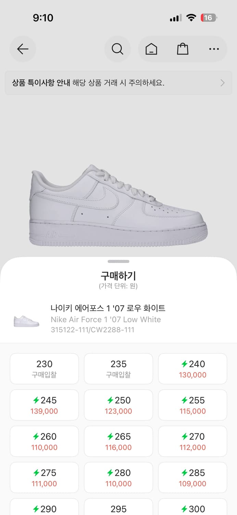Select the small product thumbnail of the sneaker
Viewport: 237px width, 515px height.
pyautogui.click(x=26, y=319)
